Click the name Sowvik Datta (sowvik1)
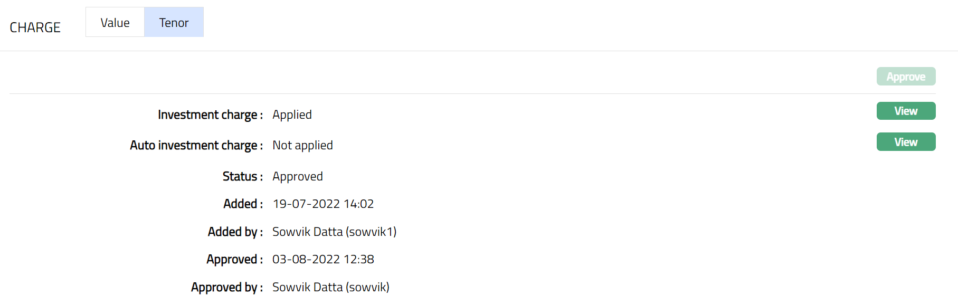 (334, 232)
